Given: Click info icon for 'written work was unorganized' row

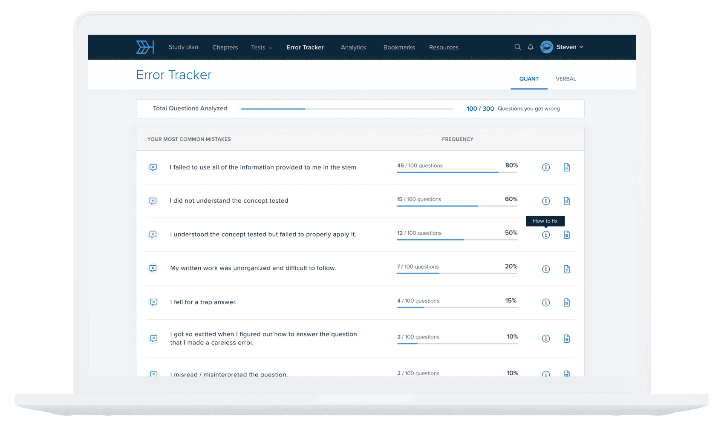Looking at the screenshot, I should (546, 269).
